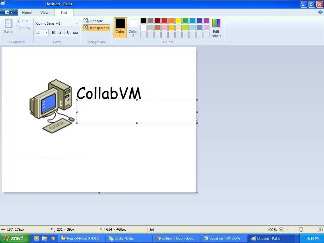Select the Color 2 button
Viewport: 324px width, 243px height.
point(133,28)
